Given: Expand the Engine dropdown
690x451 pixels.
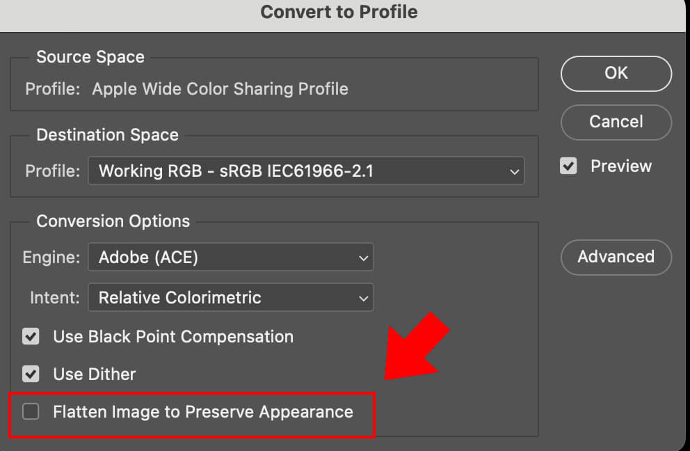Looking at the screenshot, I should click(x=230, y=257).
